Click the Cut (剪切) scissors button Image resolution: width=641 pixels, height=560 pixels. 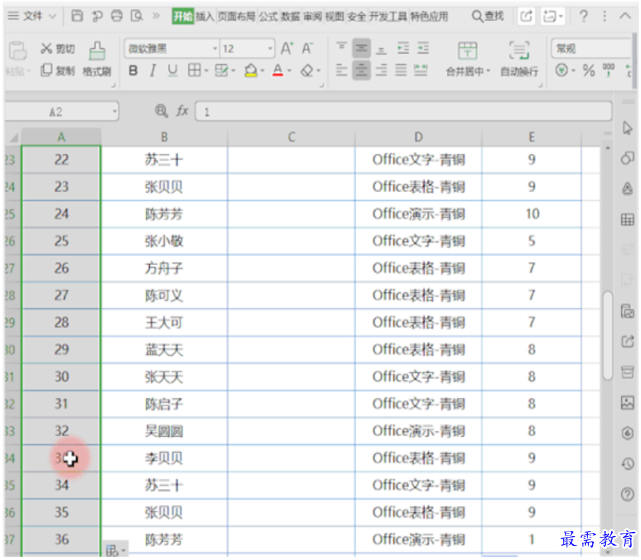[x=58, y=48]
